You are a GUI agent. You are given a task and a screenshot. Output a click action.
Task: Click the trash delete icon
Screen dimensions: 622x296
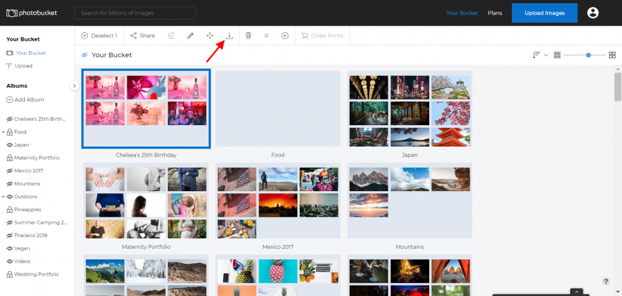click(x=248, y=35)
